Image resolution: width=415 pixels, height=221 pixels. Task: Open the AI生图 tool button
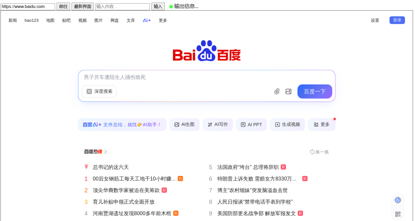184,125
